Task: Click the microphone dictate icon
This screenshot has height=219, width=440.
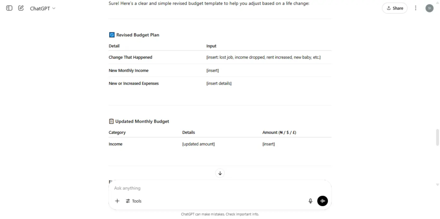Action: tap(310, 201)
